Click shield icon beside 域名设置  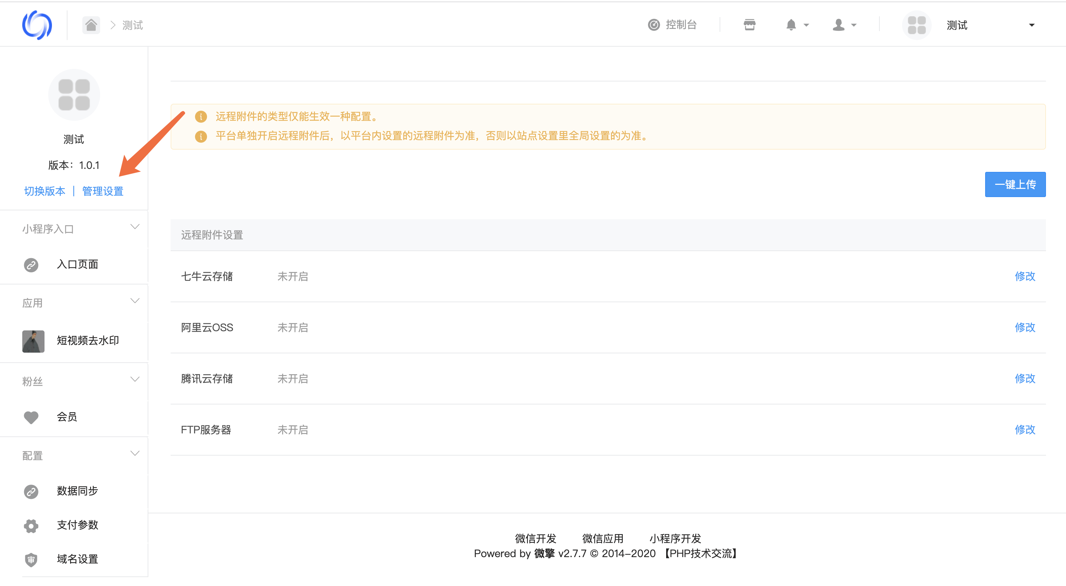pos(31,560)
